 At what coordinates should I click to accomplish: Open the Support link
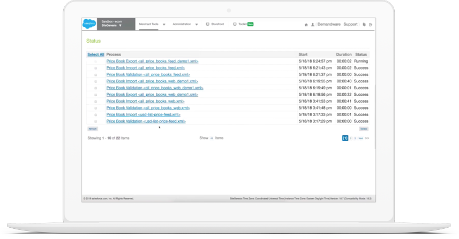coord(350,24)
